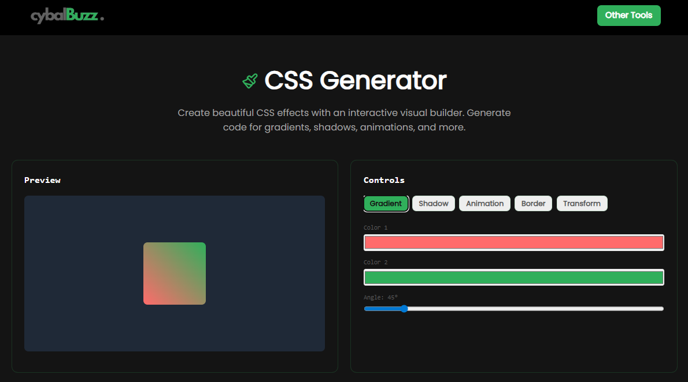Image resolution: width=688 pixels, height=382 pixels.
Task: Click the Angle slider thumb
Action: pos(404,309)
